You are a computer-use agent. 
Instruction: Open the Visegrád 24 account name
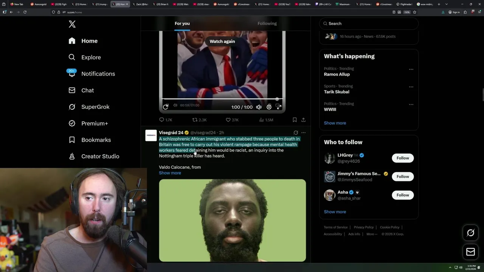[x=171, y=133]
